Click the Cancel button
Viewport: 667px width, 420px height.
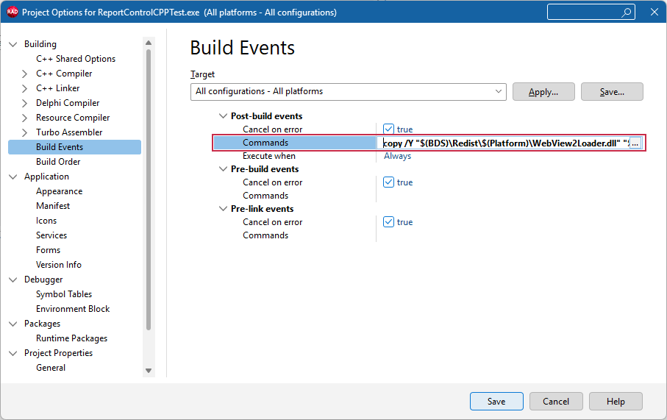click(555, 402)
